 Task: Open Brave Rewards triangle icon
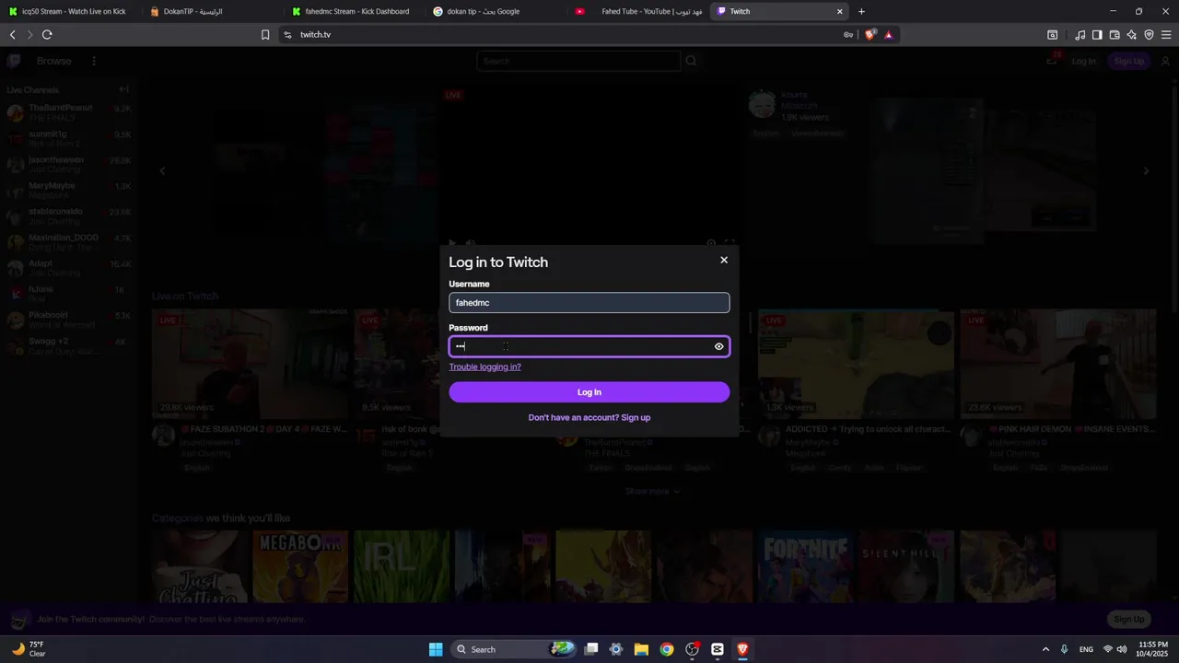tap(889, 35)
